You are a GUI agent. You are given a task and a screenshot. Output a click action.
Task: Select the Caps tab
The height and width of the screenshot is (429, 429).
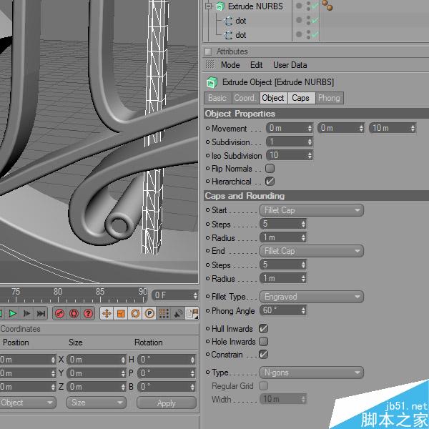[x=301, y=98]
